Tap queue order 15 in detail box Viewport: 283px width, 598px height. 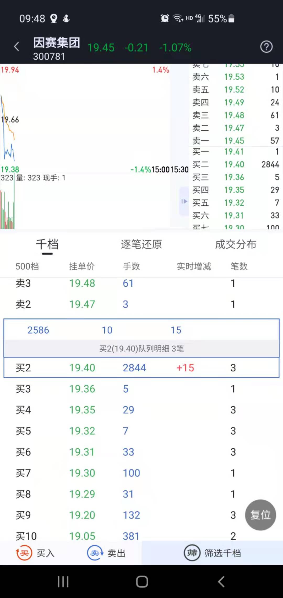click(176, 330)
